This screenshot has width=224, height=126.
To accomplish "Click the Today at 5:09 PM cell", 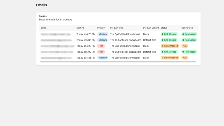I will point(86,52).
